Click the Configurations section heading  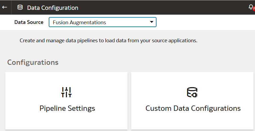point(33,62)
